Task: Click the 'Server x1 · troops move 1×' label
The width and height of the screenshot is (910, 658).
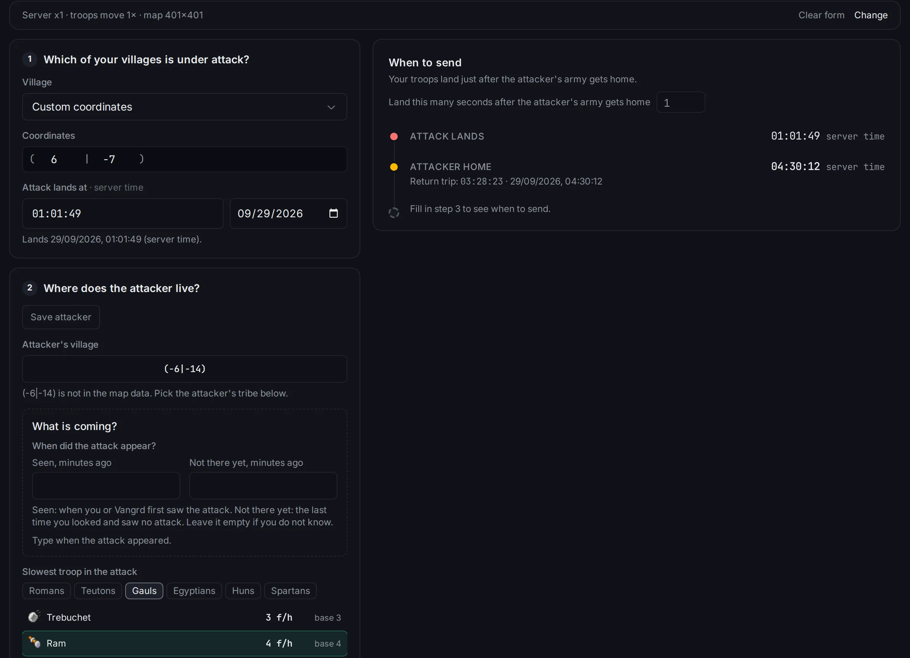Action: click(79, 15)
